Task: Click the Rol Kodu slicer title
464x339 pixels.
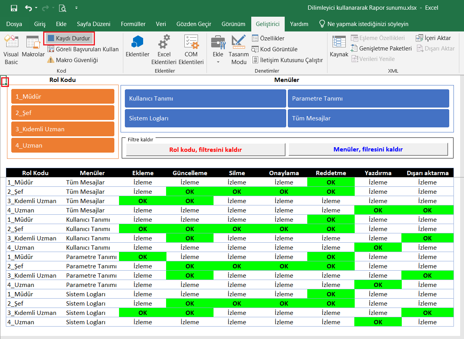Action: (63, 80)
